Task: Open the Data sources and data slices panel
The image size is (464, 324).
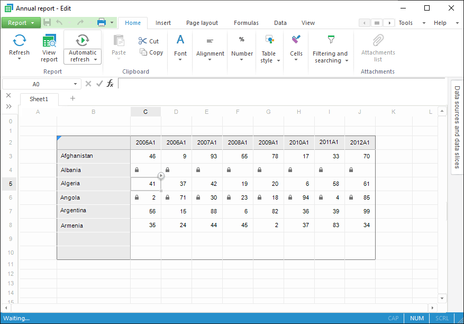Action: (457, 127)
